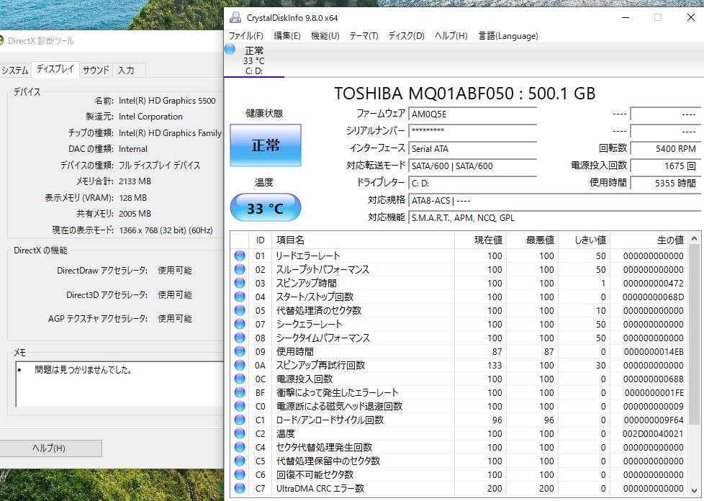
Task: Open the ディスク(D) menu
Action: tap(406, 36)
